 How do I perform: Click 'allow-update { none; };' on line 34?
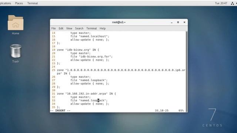point(90,104)
